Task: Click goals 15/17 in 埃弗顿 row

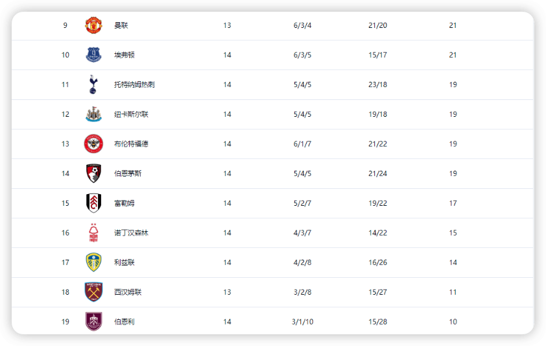Action: point(377,55)
